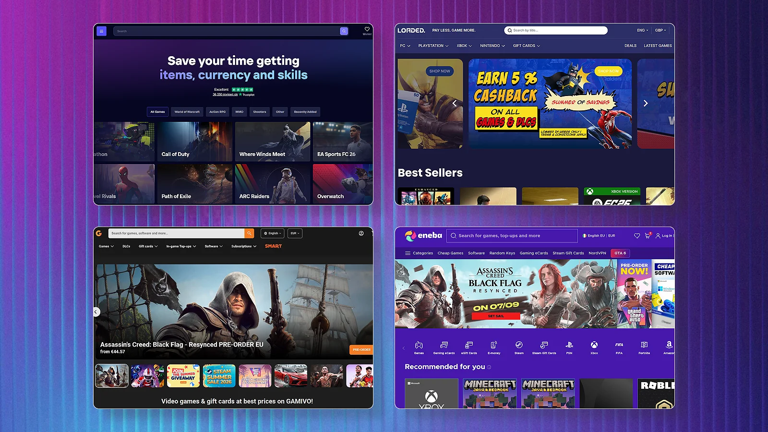Image resolution: width=768 pixels, height=432 pixels.
Task: Click info icon beside Recommended for you
Action: click(x=489, y=367)
